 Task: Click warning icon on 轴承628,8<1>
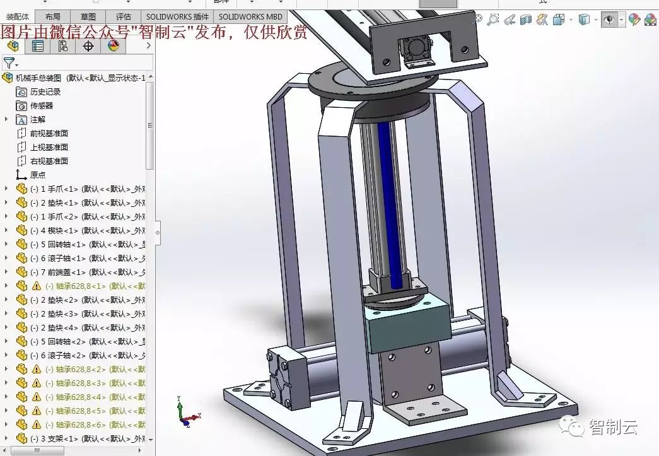pos(37,286)
